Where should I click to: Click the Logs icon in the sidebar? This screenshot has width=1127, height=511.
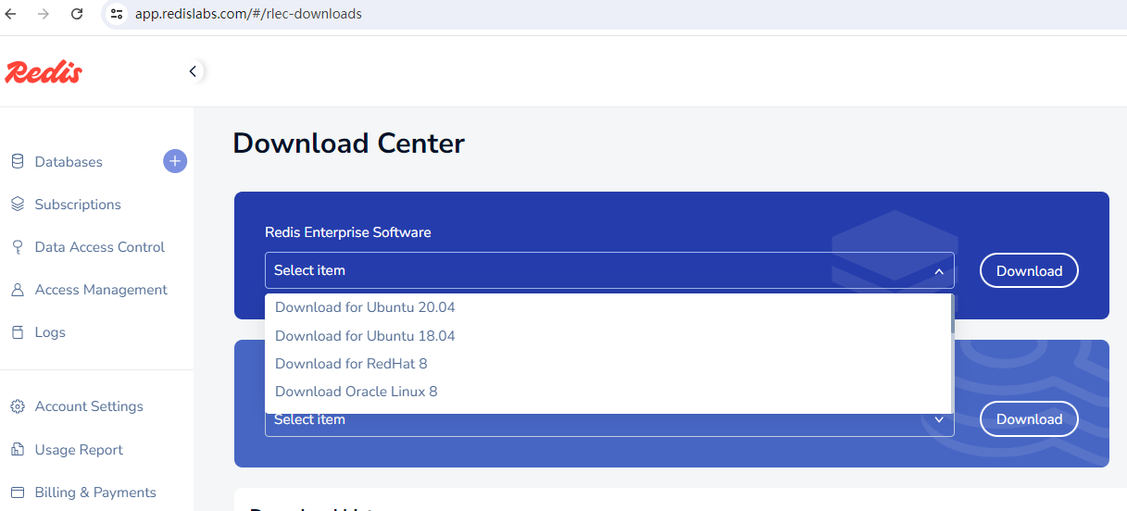point(18,332)
